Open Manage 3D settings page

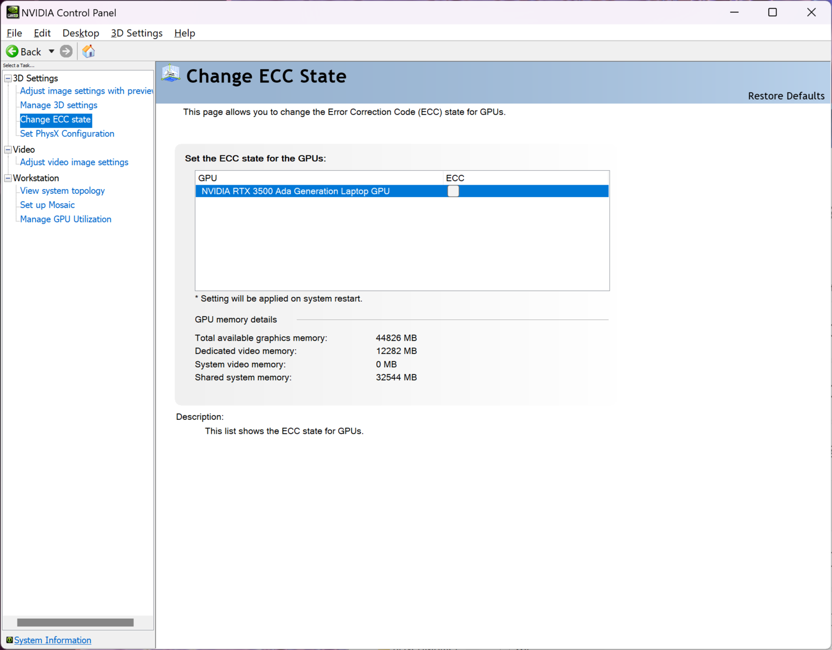click(58, 105)
